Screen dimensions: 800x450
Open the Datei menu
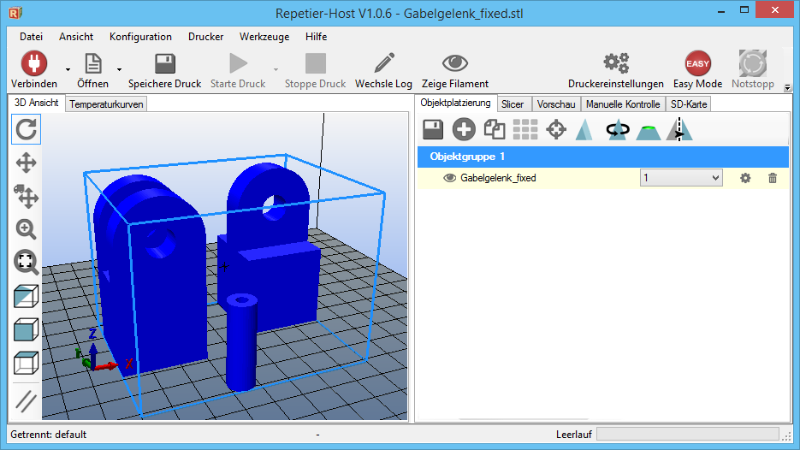click(31, 37)
